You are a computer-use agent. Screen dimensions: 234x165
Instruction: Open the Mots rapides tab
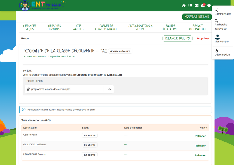(x=78, y=27)
